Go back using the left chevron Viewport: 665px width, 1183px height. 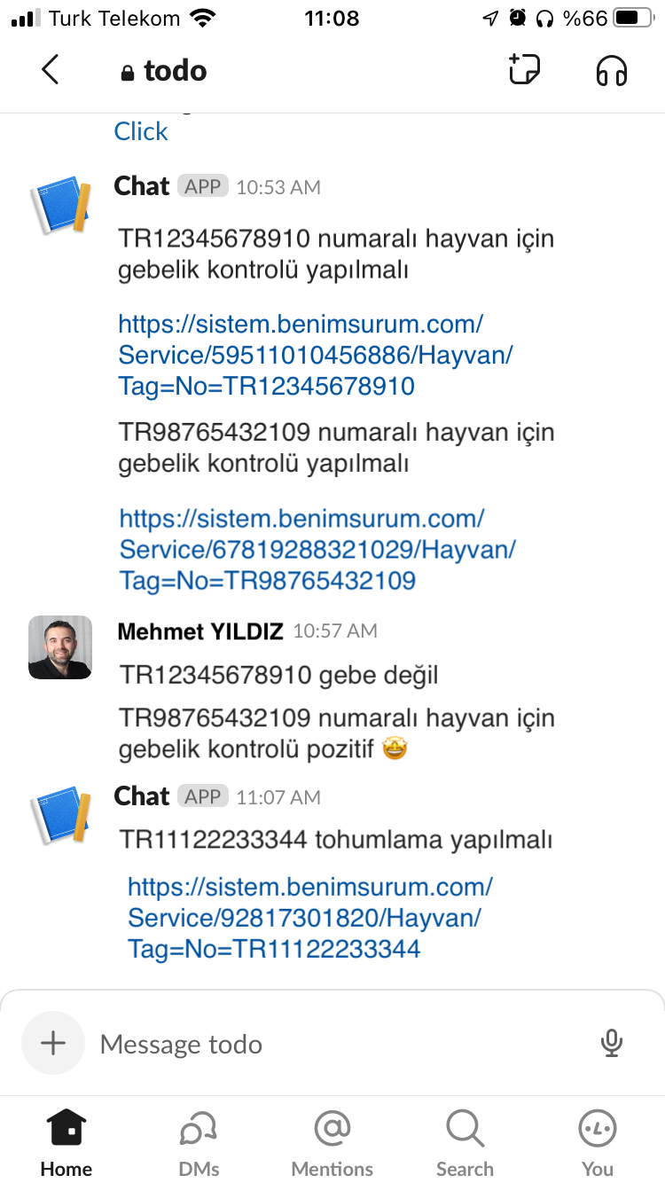pyautogui.click(x=50, y=70)
